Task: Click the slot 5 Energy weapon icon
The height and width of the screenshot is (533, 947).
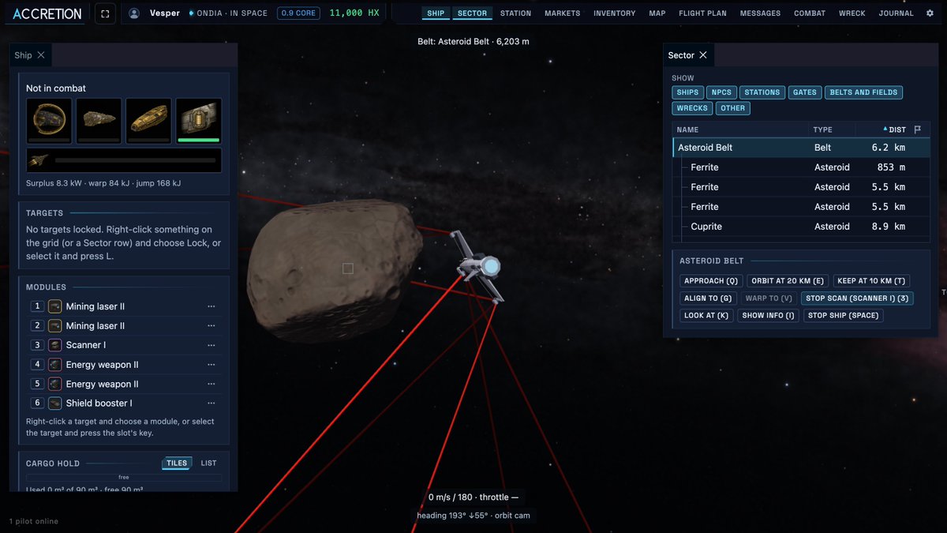Action: (x=54, y=384)
